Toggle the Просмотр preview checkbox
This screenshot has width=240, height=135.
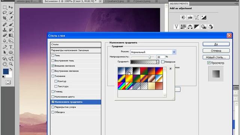209,63
